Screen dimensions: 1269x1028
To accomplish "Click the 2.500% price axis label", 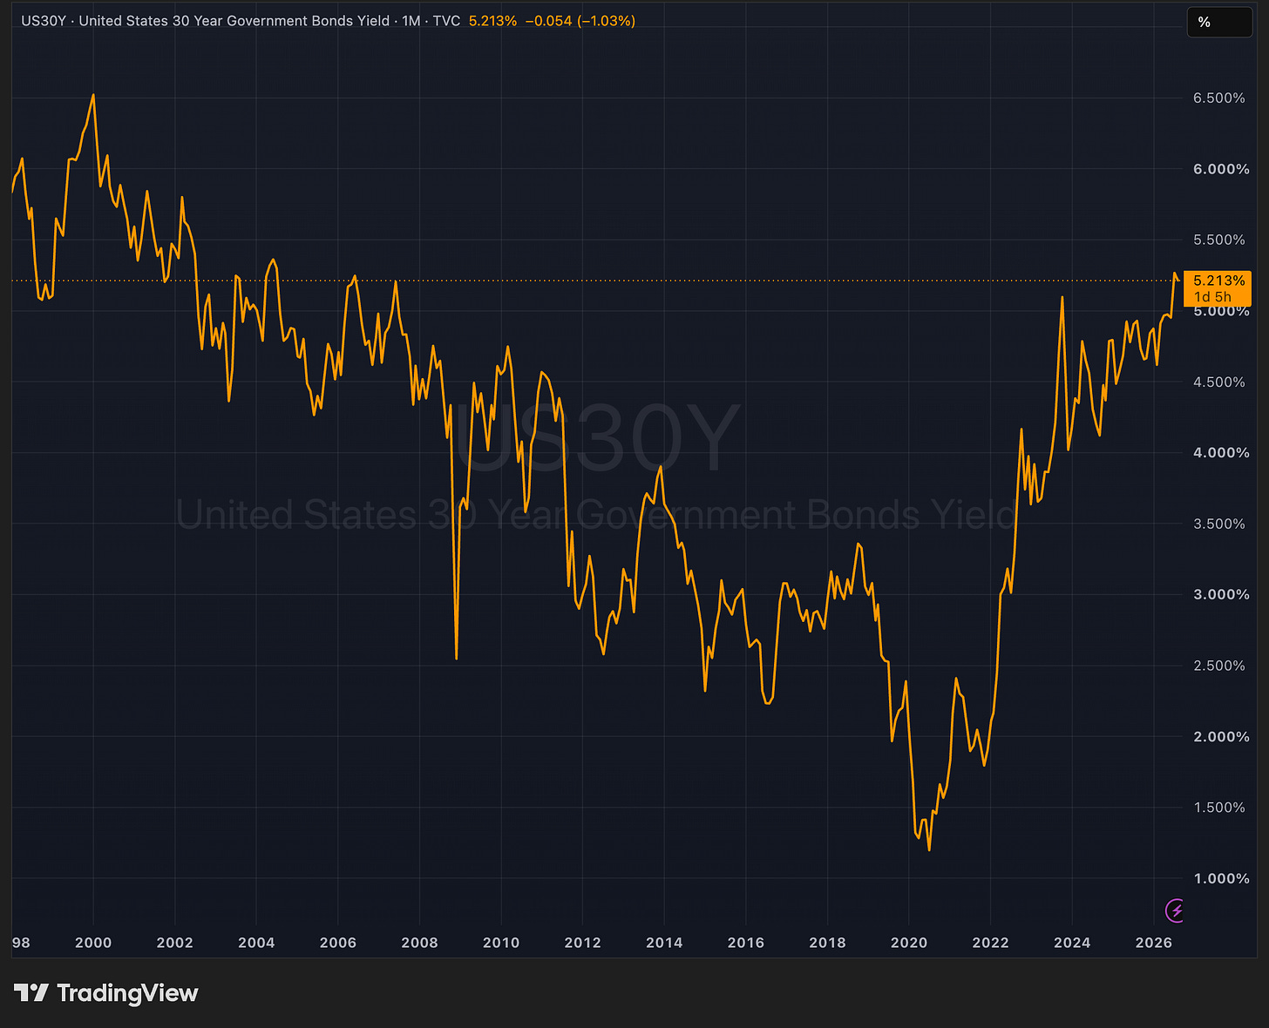I will click(1219, 666).
